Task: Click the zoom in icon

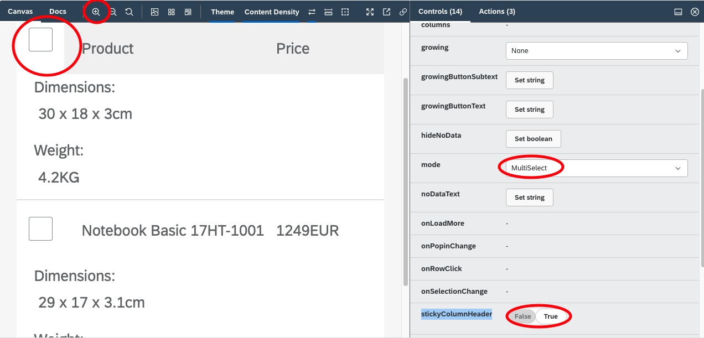Action: [96, 11]
